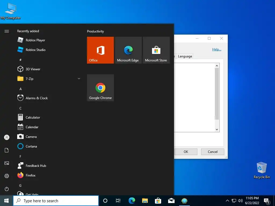This screenshot has height=206, width=275.
Task: Click the 'G' letter header in app list
Action: point(20,186)
